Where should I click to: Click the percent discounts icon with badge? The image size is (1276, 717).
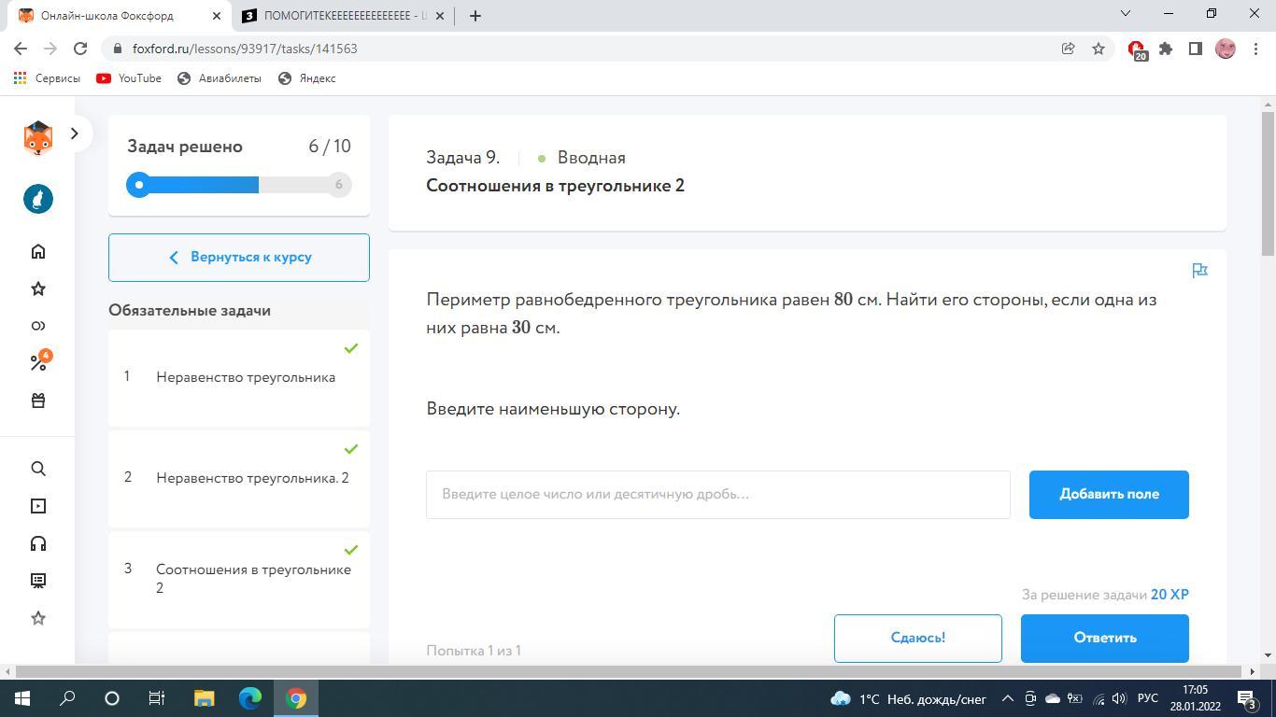click(38, 362)
